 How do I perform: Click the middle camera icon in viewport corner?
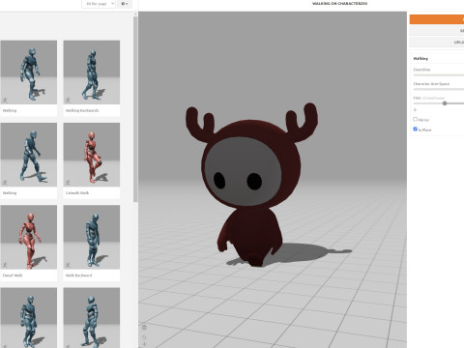(x=144, y=337)
